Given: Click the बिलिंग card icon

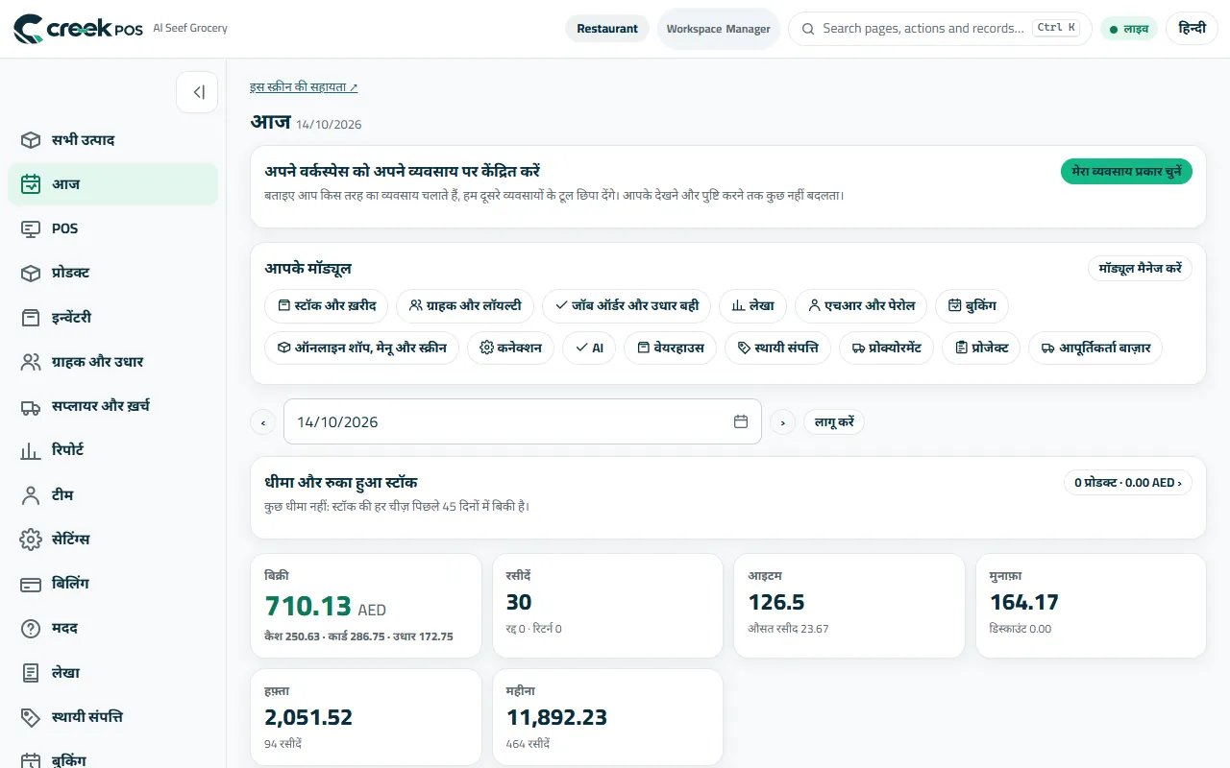Looking at the screenshot, I should 31,584.
